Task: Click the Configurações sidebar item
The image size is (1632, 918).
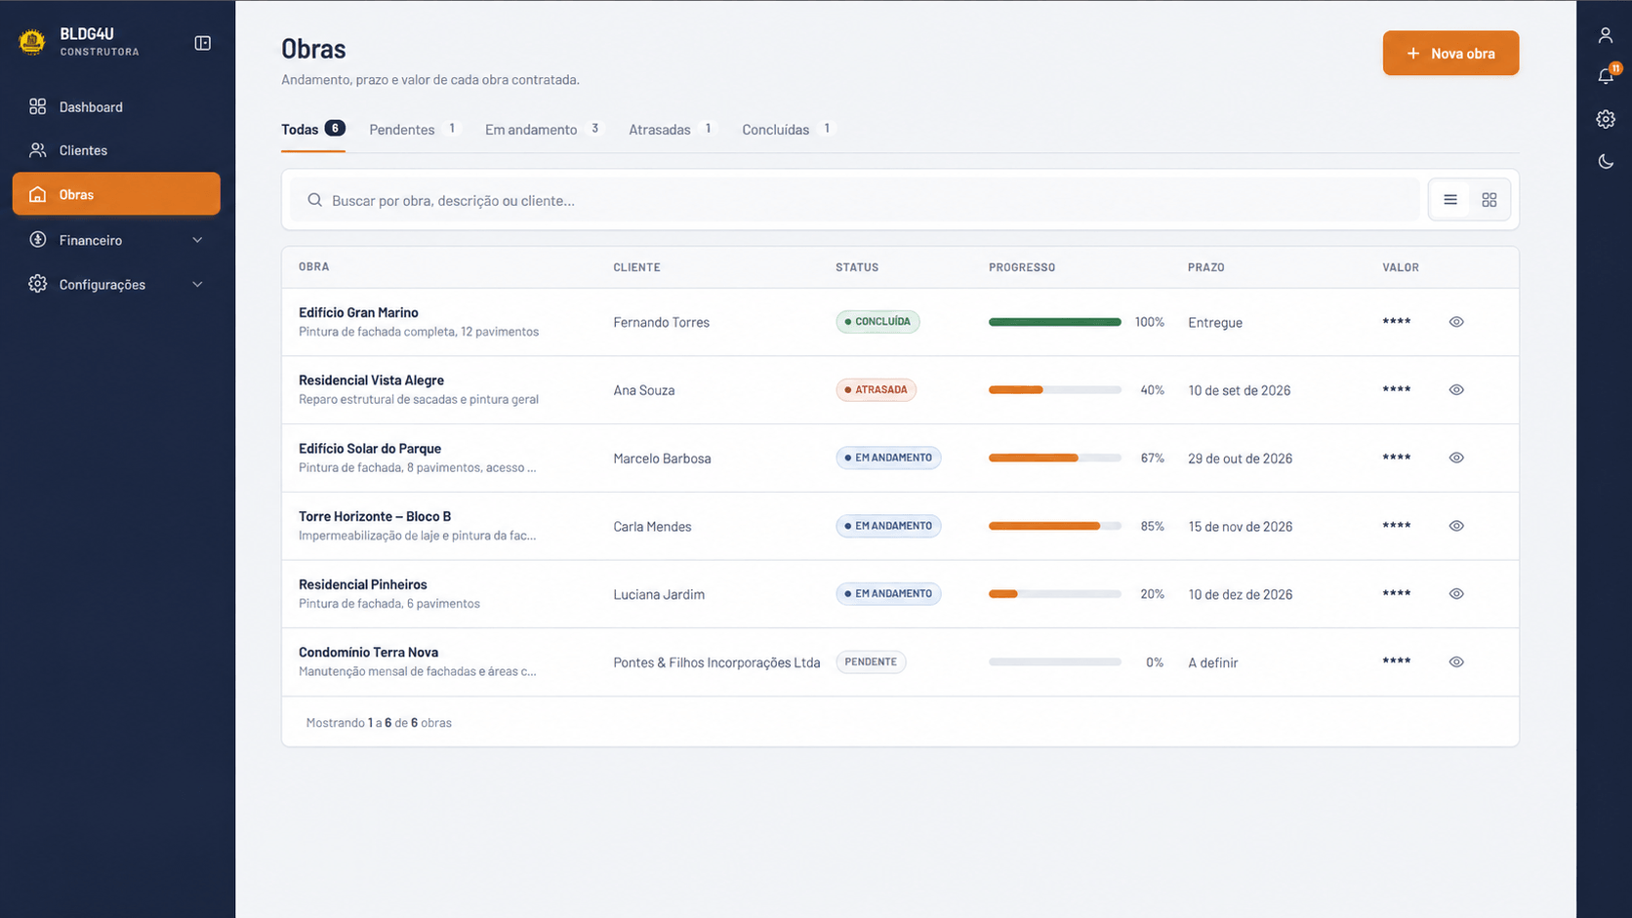Action: pyautogui.click(x=116, y=285)
